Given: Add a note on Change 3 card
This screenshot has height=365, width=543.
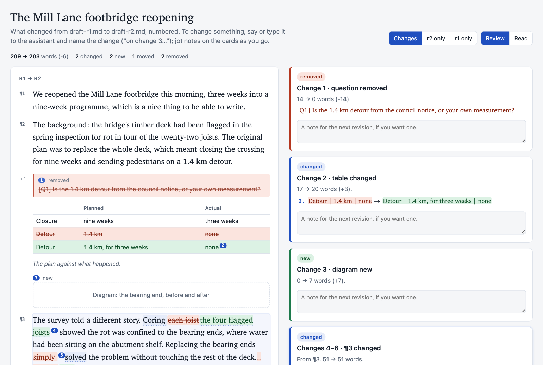Looking at the screenshot, I should click(411, 302).
